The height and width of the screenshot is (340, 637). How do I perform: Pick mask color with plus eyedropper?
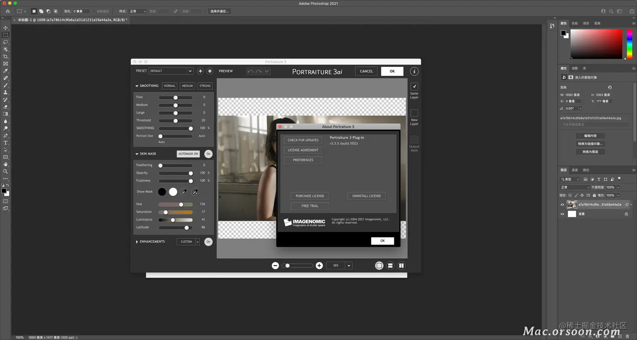coord(195,192)
